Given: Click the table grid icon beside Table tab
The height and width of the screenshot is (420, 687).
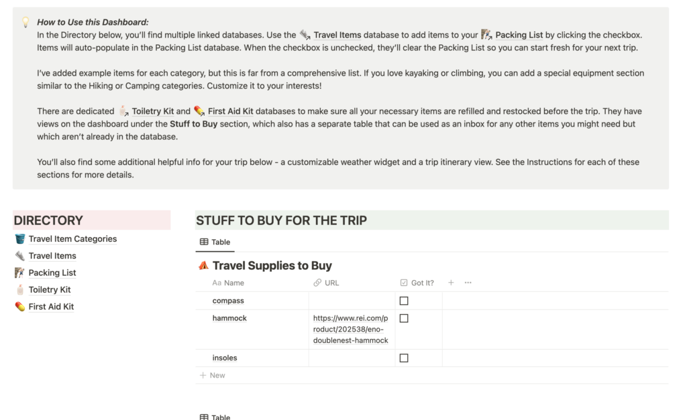Looking at the screenshot, I should tap(204, 242).
